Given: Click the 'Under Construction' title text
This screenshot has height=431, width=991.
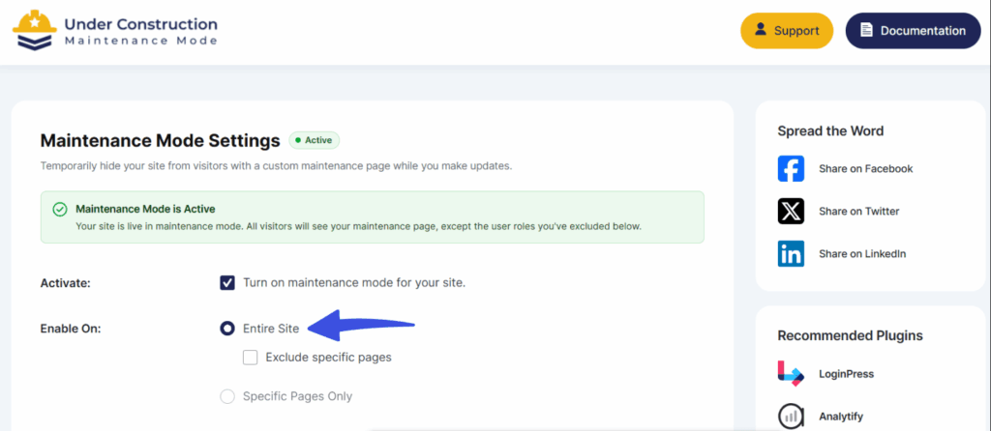Looking at the screenshot, I should [141, 24].
